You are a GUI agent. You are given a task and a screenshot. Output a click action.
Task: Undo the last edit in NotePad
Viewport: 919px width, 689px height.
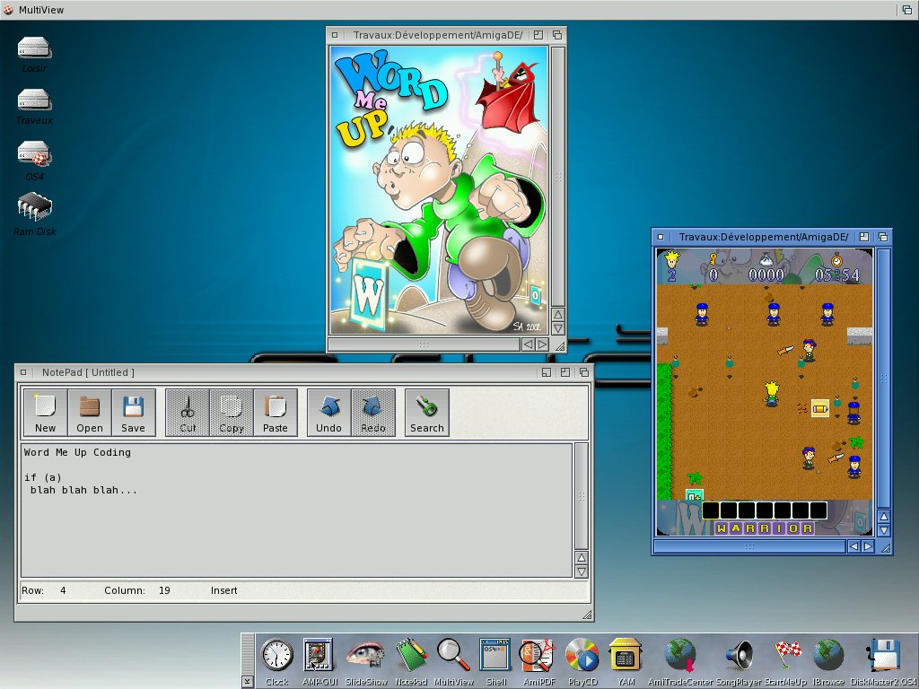(329, 413)
